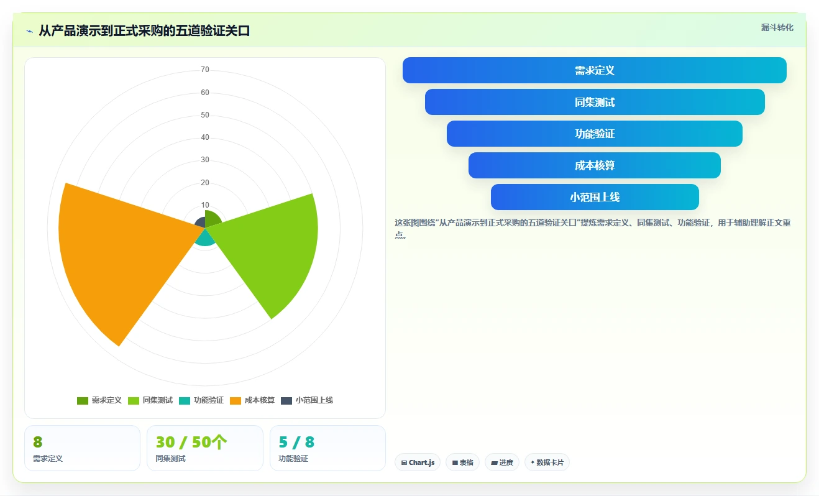
Task: Select the 成本核算 funnel bar
Action: [x=595, y=165]
